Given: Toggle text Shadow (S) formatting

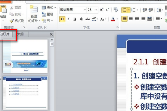Looking at the screenshot, I should [81, 19].
